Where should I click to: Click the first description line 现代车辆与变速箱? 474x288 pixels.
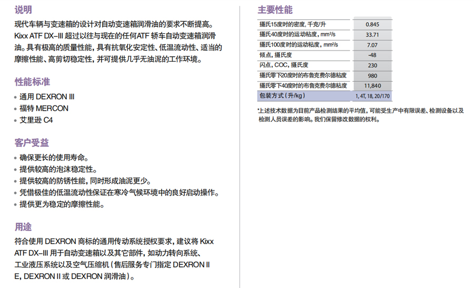point(114,24)
